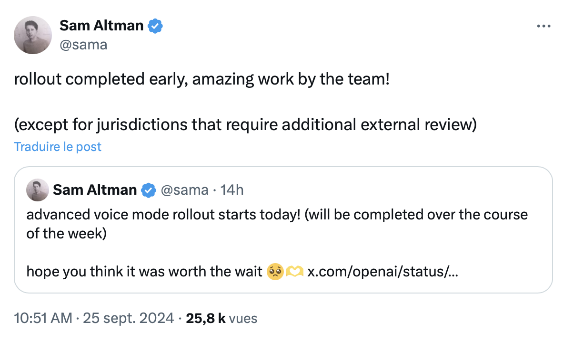Image resolution: width=563 pixels, height=341 pixels.
Task: Open the 14h timestamp of the quoted post
Action: coord(232,190)
